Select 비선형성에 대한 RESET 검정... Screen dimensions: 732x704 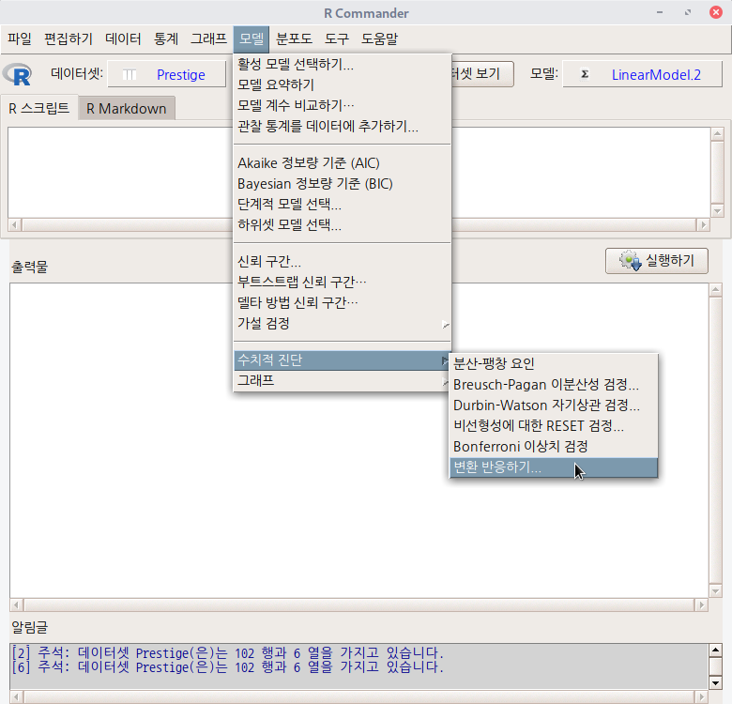pyautogui.click(x=554, y=426)
